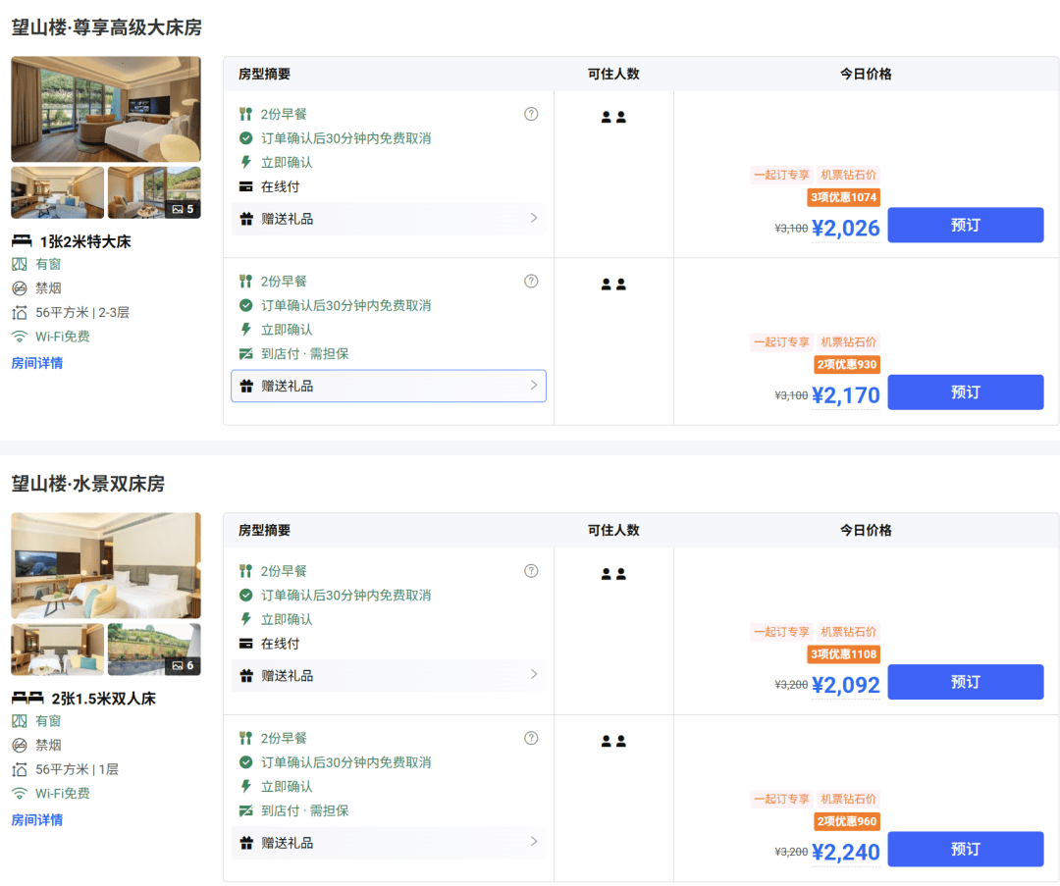Click gift icon in ¥2,240 option row
Viewport: 1060px width, 886px height.
[246, 843]
